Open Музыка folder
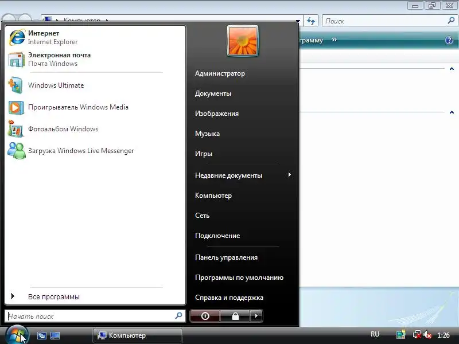459x344 pixels. [x=207, y=134]
